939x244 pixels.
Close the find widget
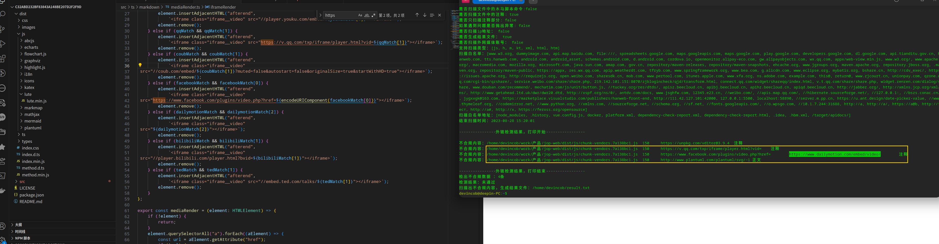(439, 15)
